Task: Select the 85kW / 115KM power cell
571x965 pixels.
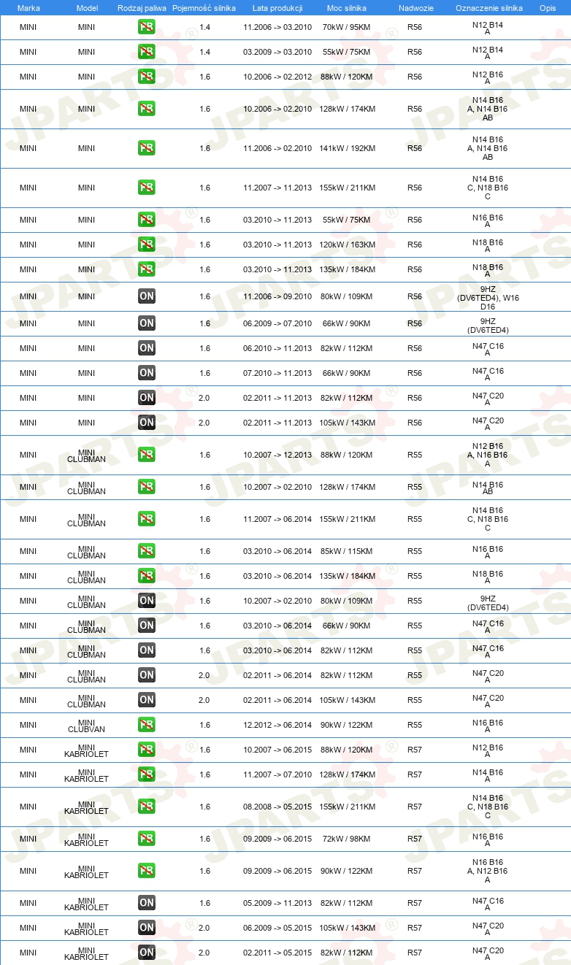Action: (347, 551)
